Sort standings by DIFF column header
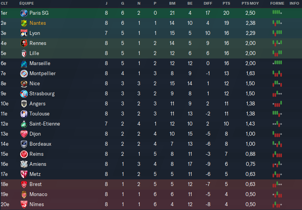The height and width of the screenshot is (210, 302). pos(208,3)
